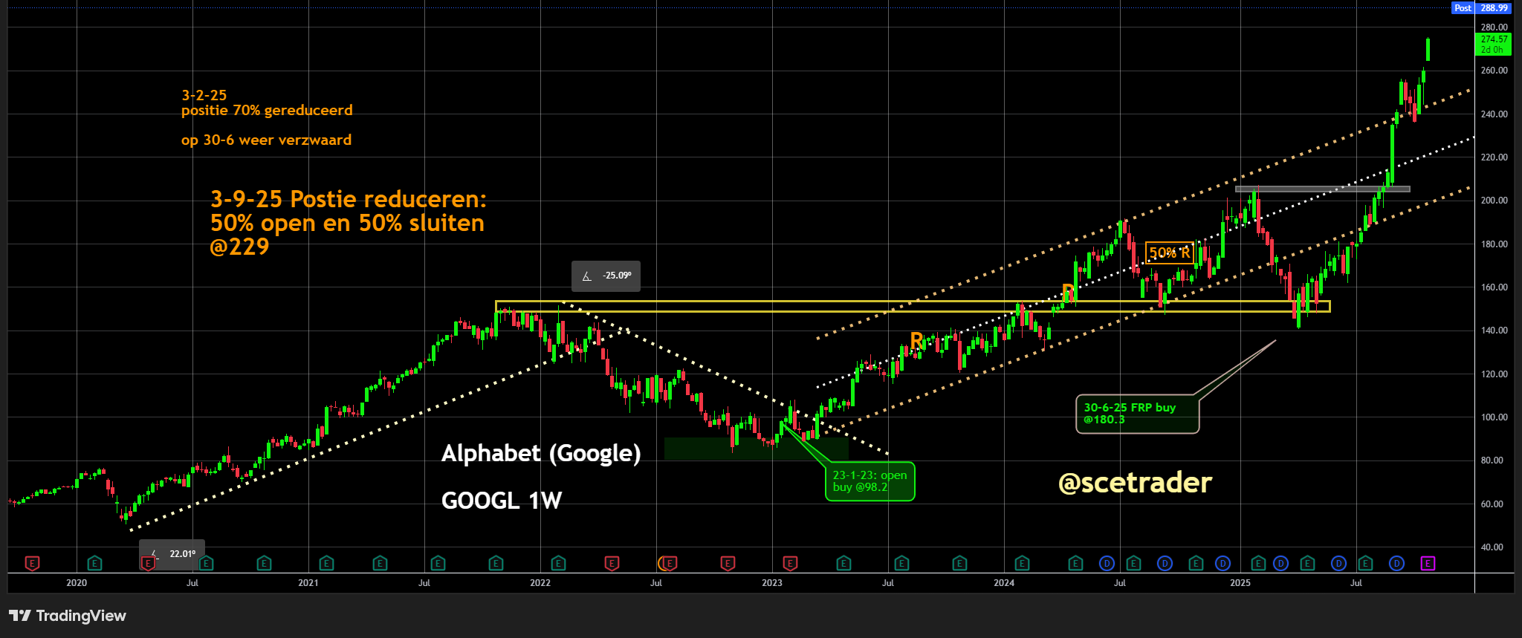Click the 100.00 price axis label
This screenshot has height=638, width=1522.
[x=1494, y=417]
